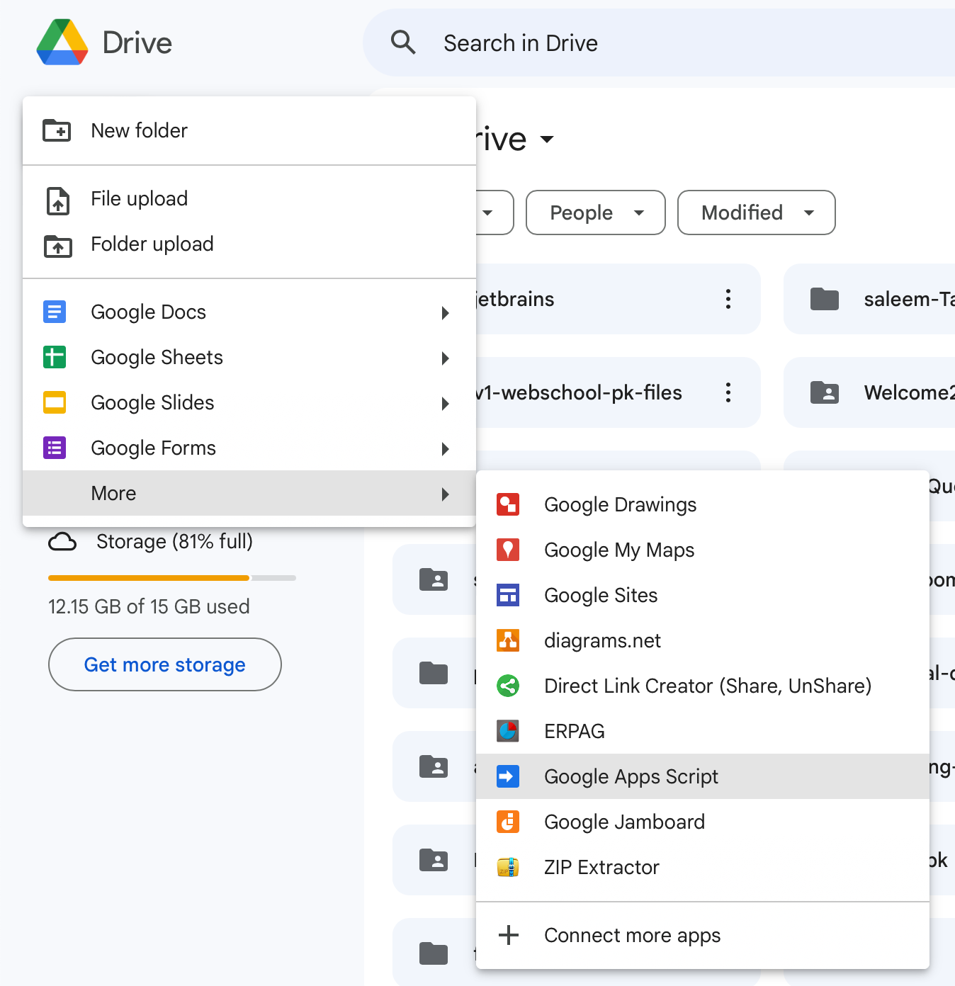This screenshot has height=986, width=955.
Task: Expand the Google Sheets submenu arrow
Action: 445,358
